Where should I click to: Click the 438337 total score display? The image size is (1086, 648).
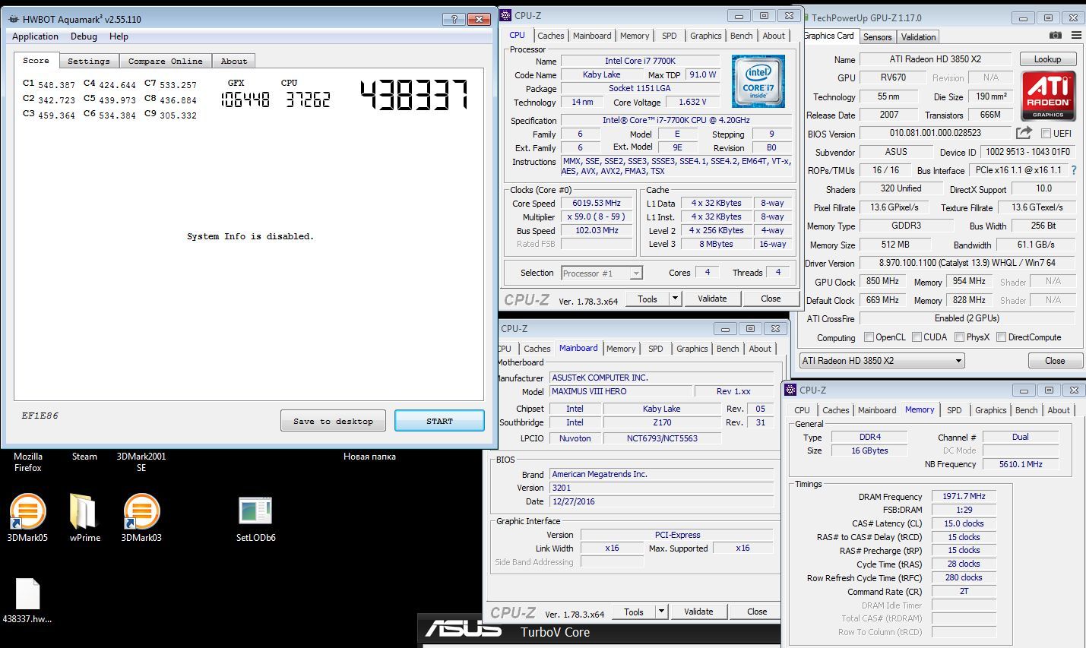click(414, 95)
